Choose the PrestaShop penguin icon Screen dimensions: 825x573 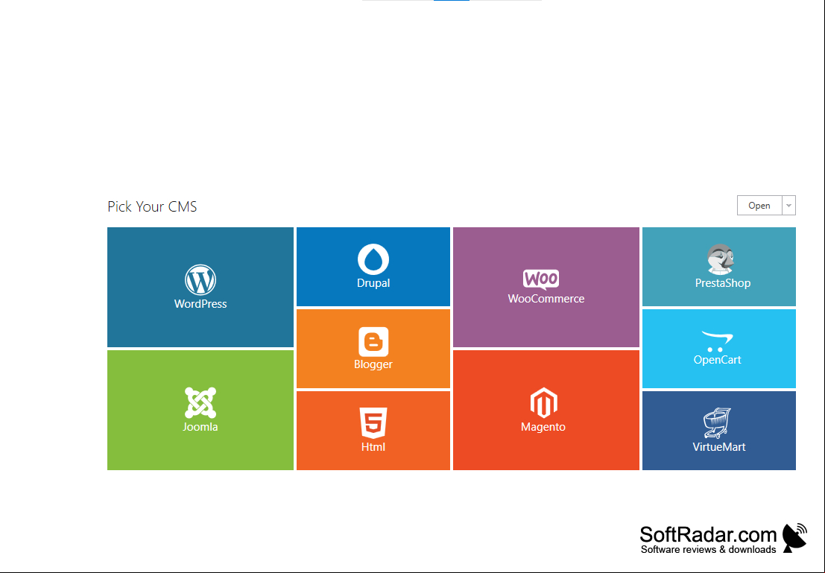point(721,259)
